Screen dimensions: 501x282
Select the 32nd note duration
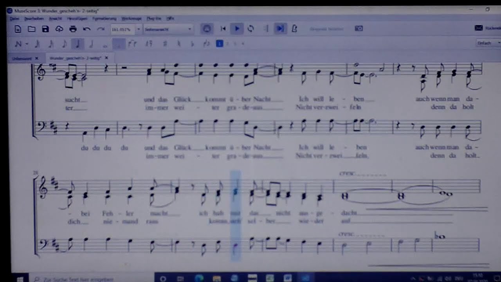37,43
